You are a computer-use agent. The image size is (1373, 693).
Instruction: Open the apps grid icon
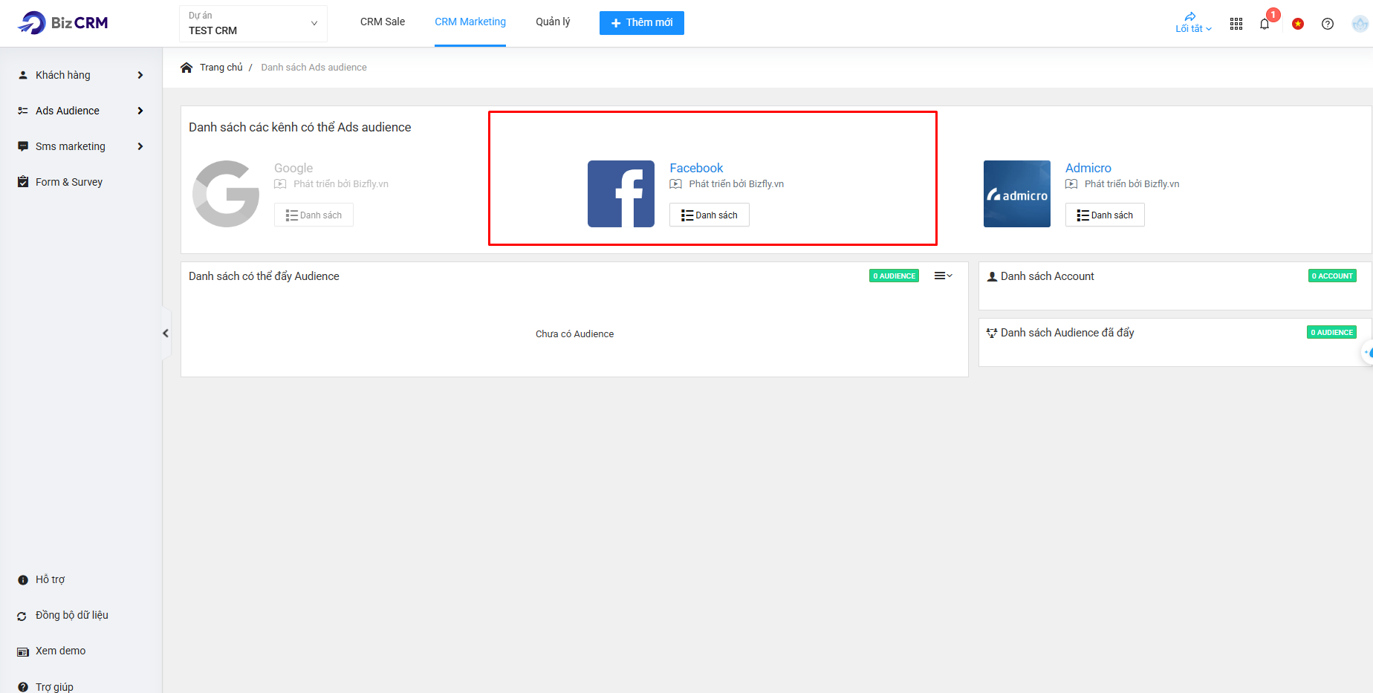[1236, 24]
